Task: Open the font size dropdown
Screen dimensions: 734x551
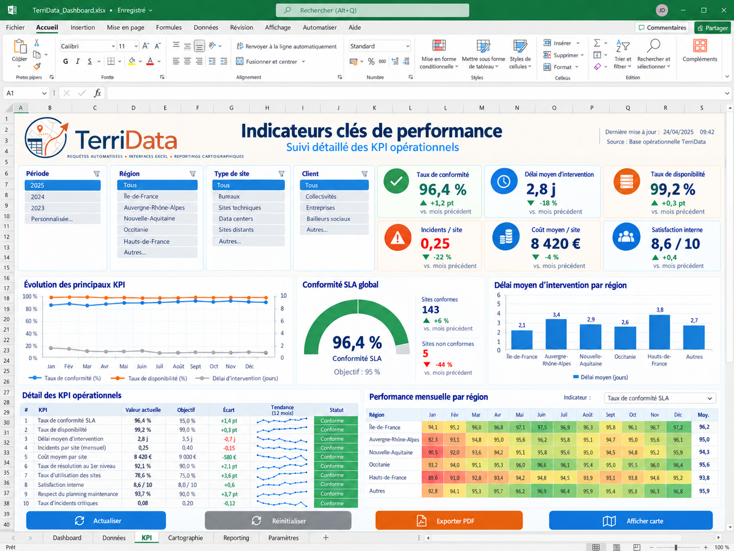Action: (x=136, y=46)
